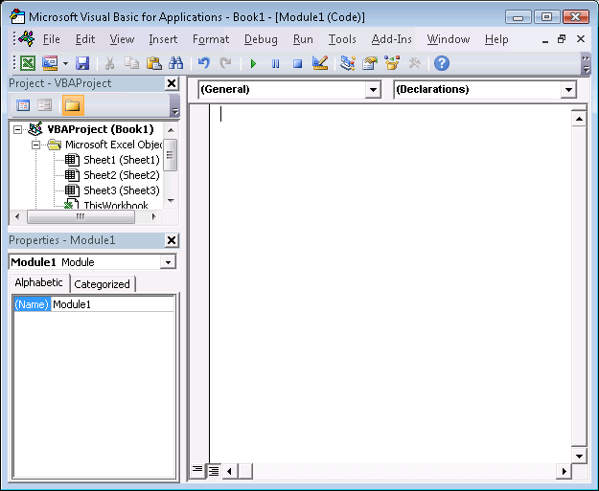Open the Insert object dropdown arrow
Viewport: 599px width, 491px height.
[65, 63]
